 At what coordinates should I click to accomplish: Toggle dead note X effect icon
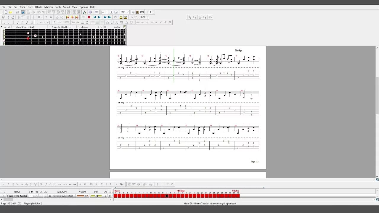(4, 184)
